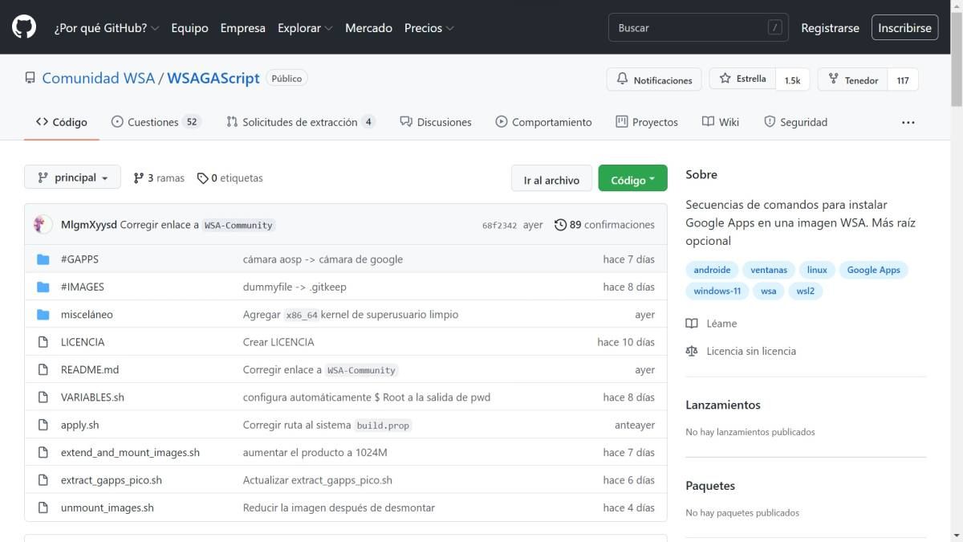Switch to the Seguridad tab
The image size is (963, 542).
pyautogui.click(x=795, y=122)
